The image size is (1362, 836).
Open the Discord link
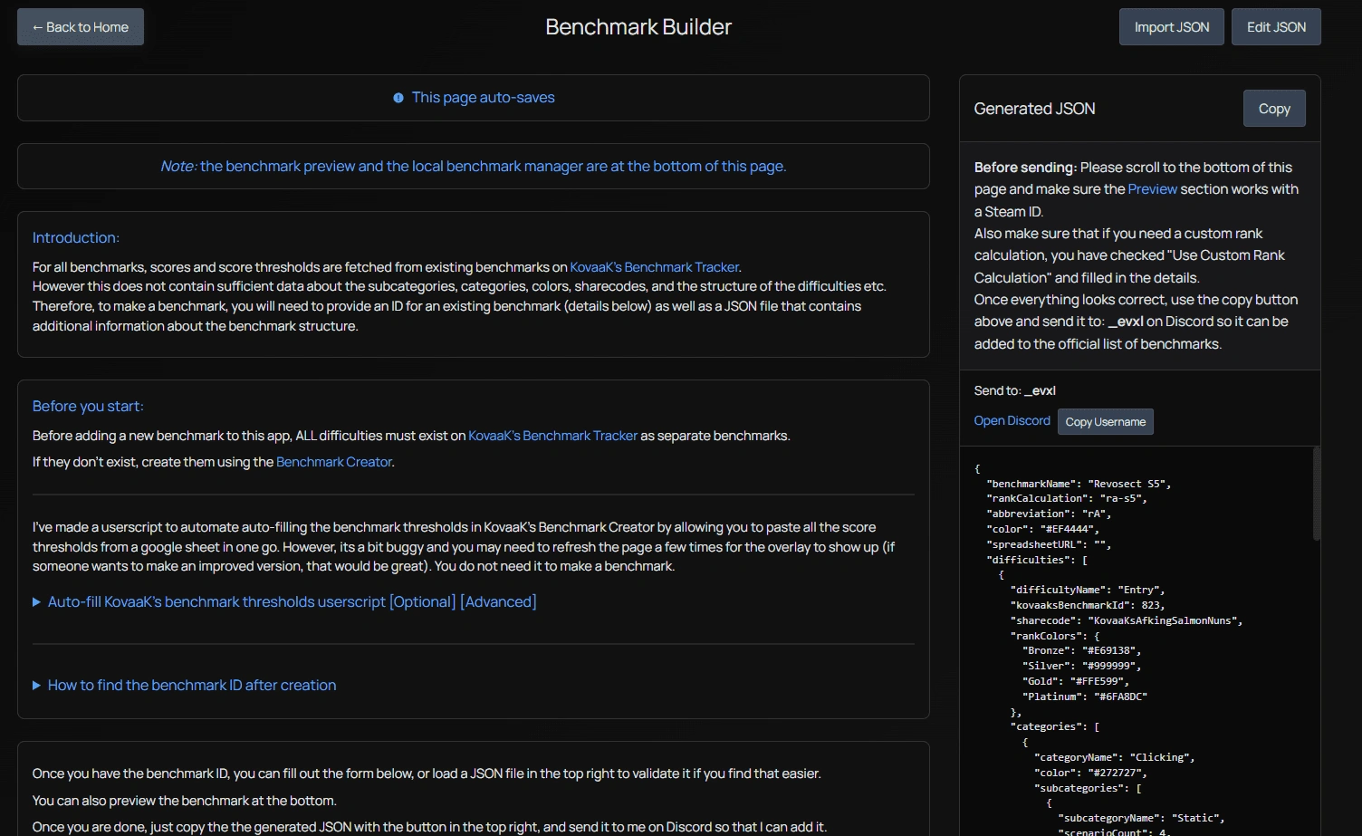[1012, 420]
